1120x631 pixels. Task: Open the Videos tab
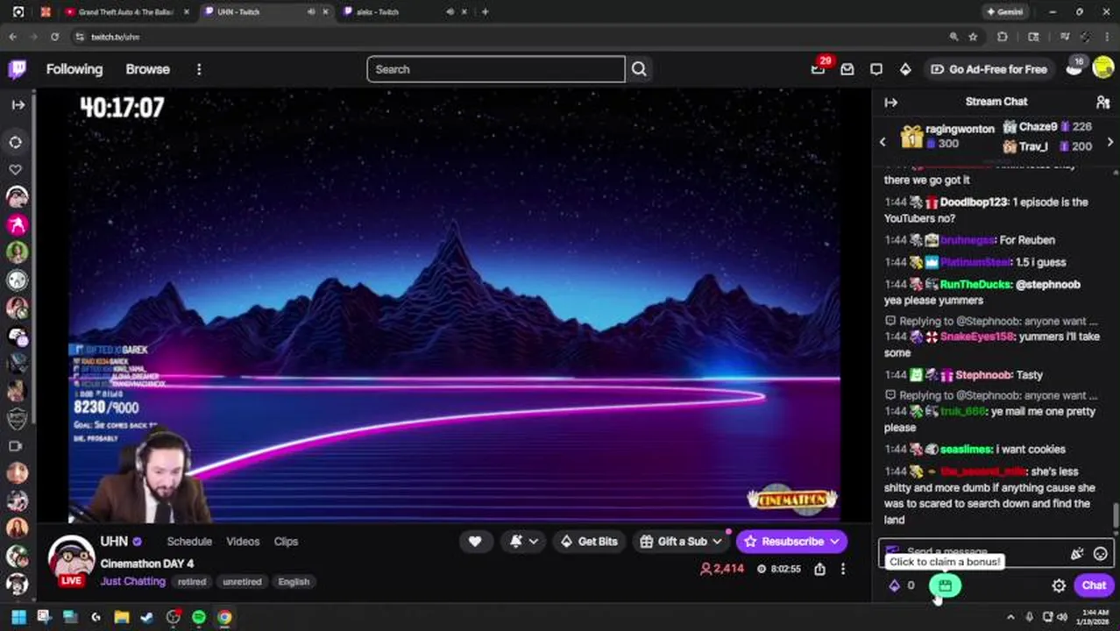[x=243, y=542]
